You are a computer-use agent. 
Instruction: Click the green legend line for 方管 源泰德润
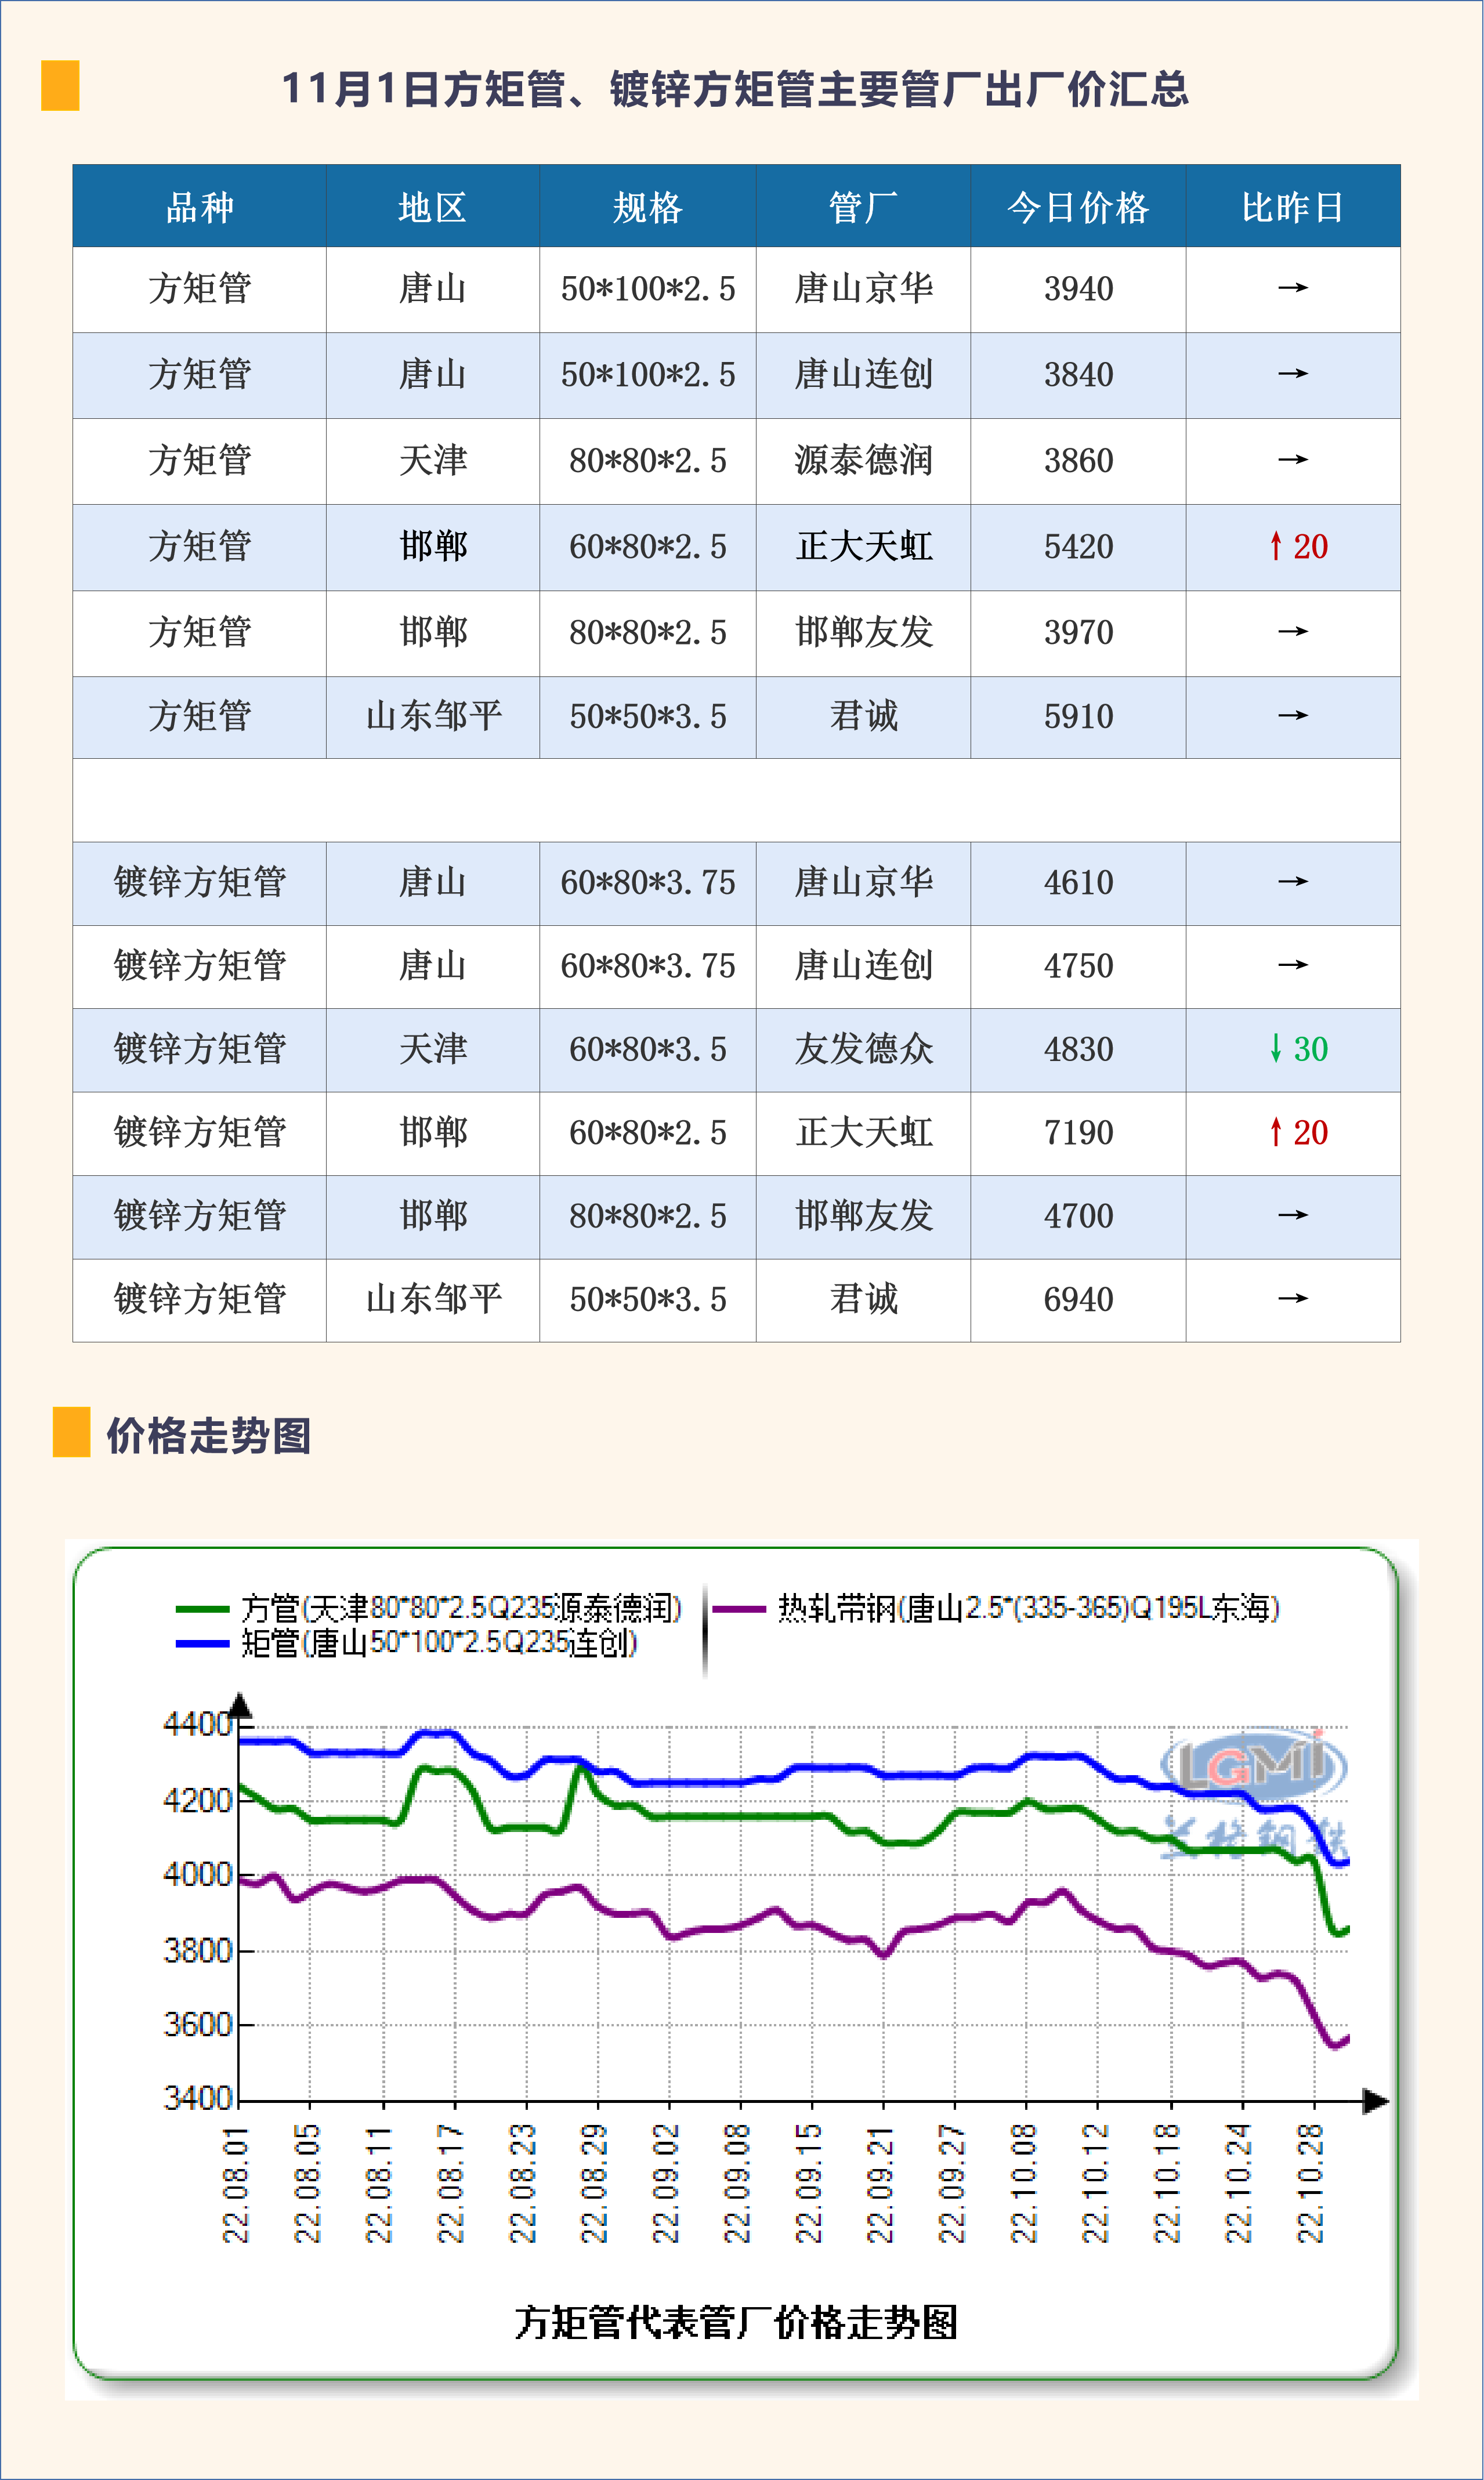click(202, 1609)
